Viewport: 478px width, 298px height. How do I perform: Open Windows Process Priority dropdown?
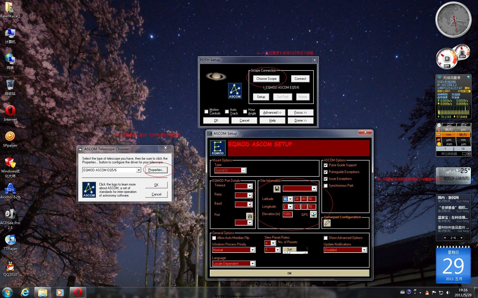252,250
